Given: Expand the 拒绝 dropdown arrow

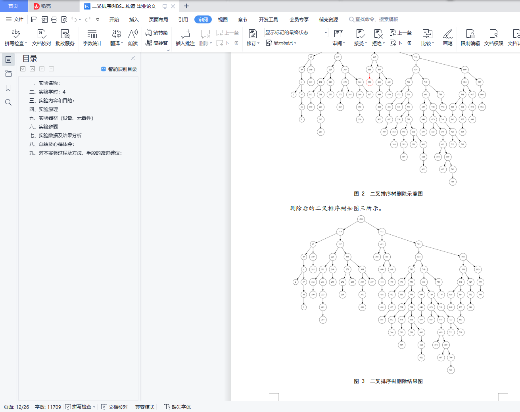Looking at the screenshot, I should tap(384, 44).
